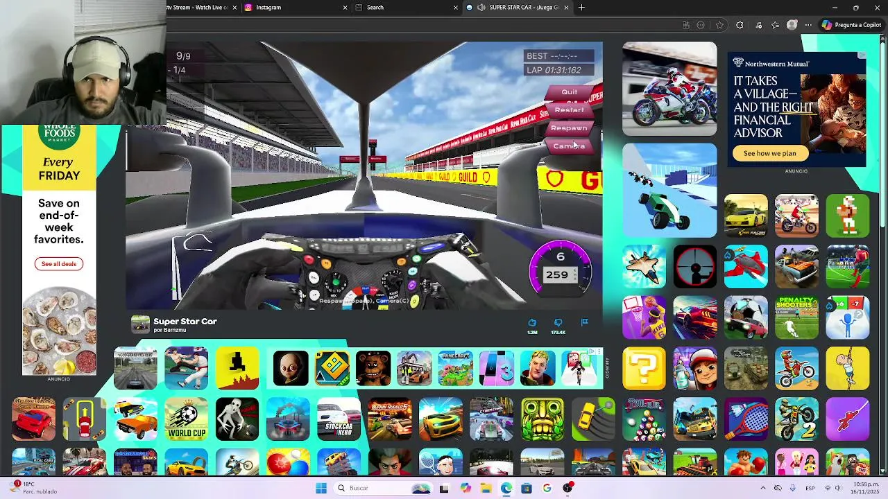Open the Burnin' Rubber 5 game icon
Viewport: 888px width, 499px height.
[390, 419]
